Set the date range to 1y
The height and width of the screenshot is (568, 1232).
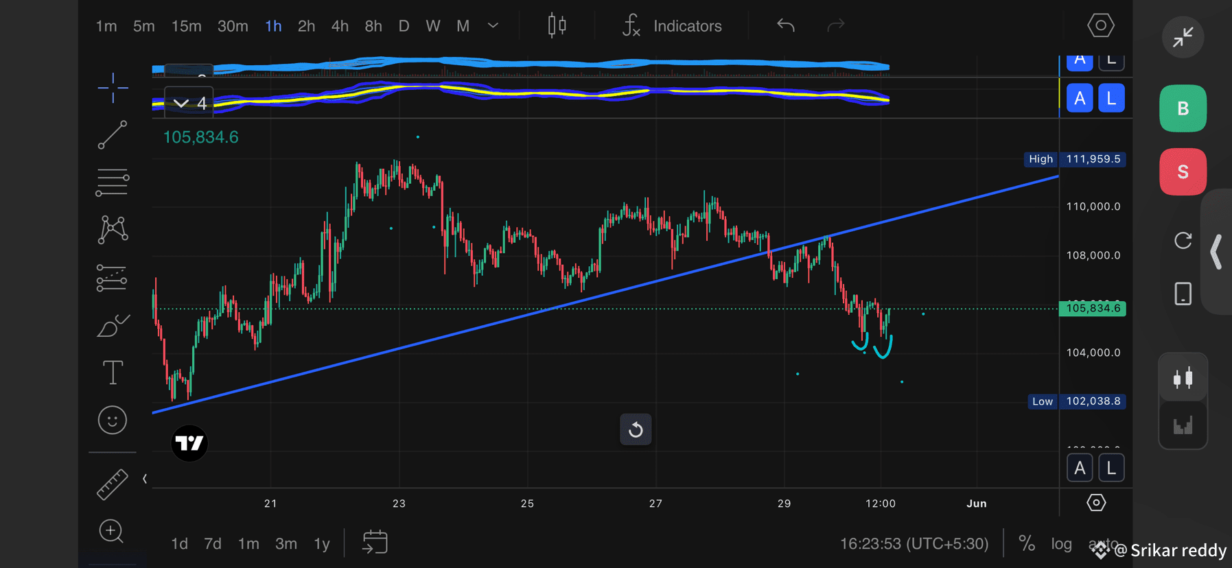[x=322, y=544]
